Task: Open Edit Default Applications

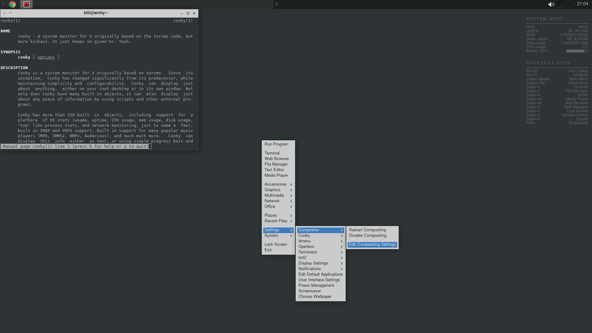Action: (320, 274)
